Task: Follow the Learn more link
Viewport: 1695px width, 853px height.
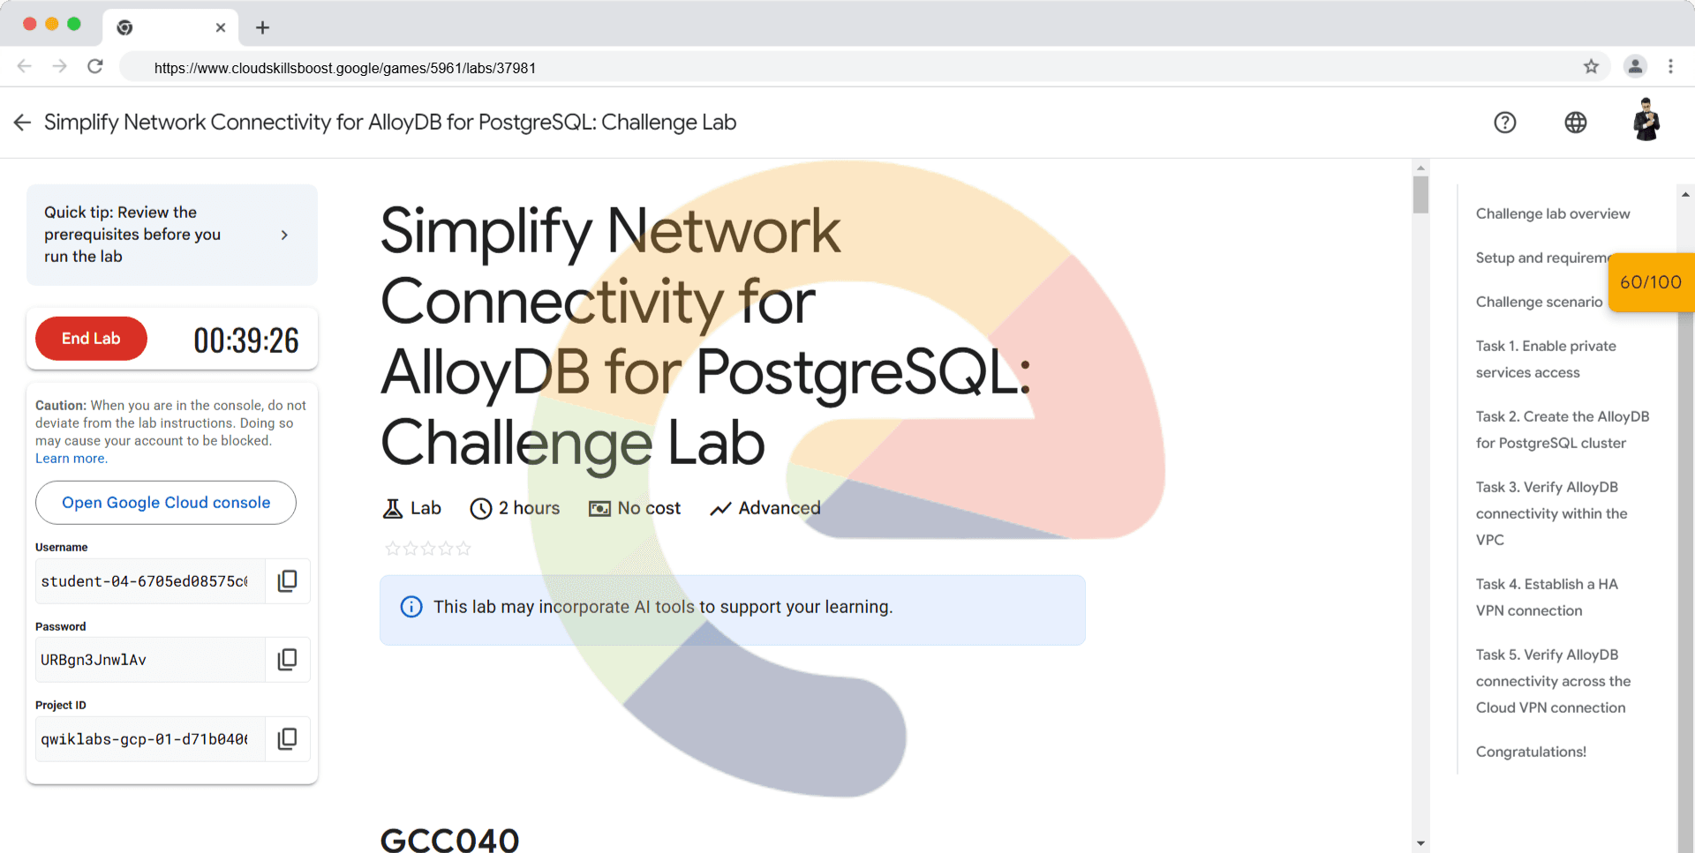Action: tap(71, 459)
